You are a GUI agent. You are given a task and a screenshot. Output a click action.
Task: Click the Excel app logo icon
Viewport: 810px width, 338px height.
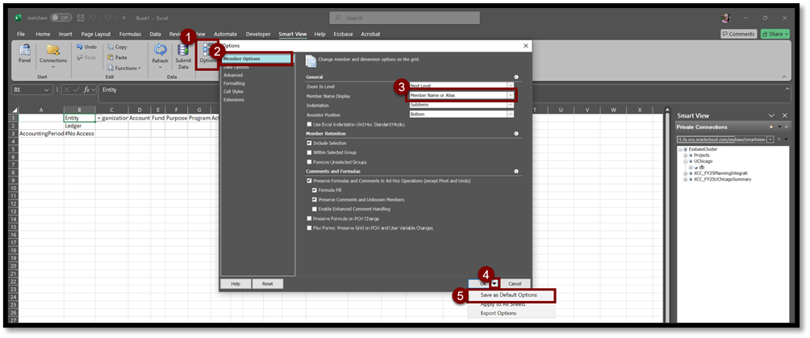18,18
